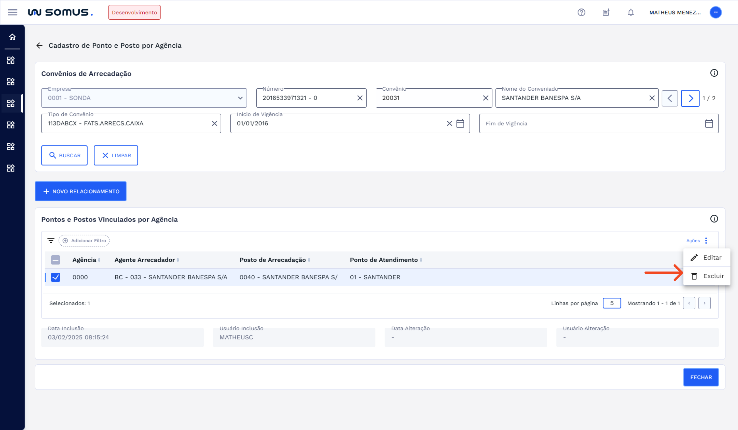This screenshot has height=430, width=738.
Task: Toggle the select-all header checkbox
Action: (x=55, y=260)
